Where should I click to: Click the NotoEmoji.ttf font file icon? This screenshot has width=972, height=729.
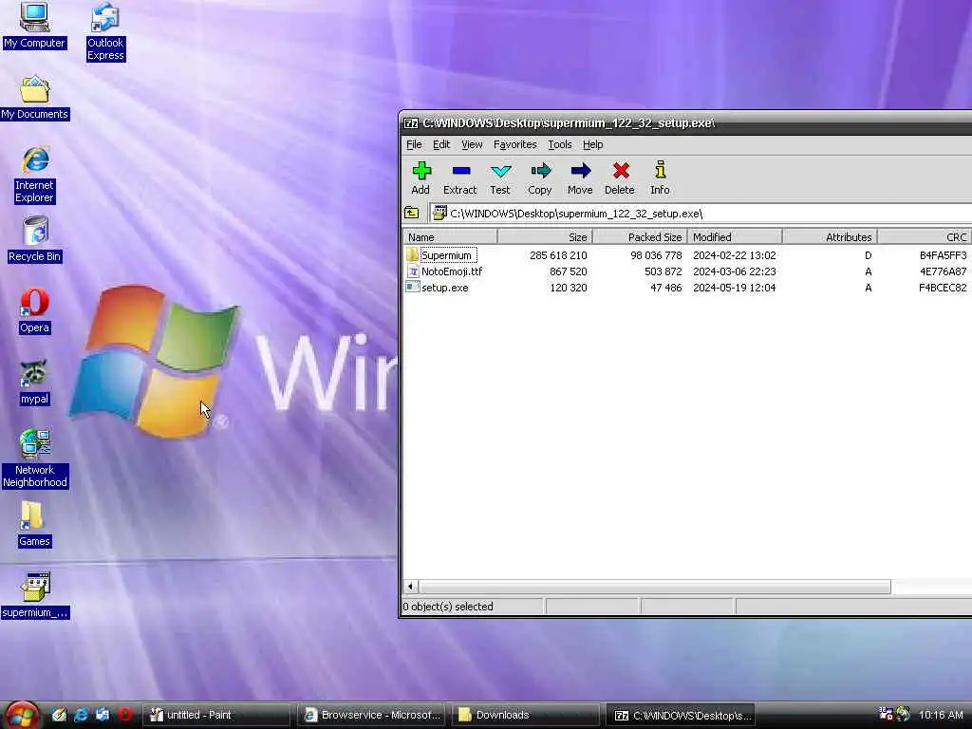[413, 271]
